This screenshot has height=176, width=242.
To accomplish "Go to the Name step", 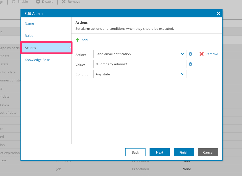I will click(29, 23).
